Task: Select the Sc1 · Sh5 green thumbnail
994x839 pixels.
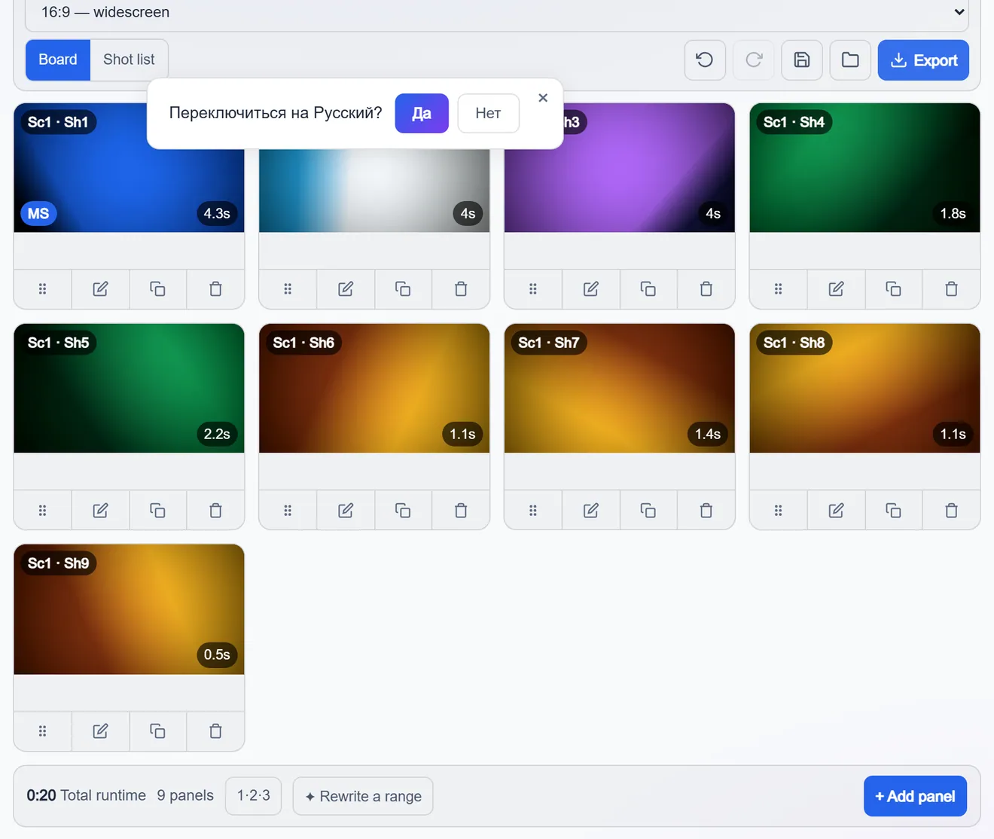Action: pos(129,389)
